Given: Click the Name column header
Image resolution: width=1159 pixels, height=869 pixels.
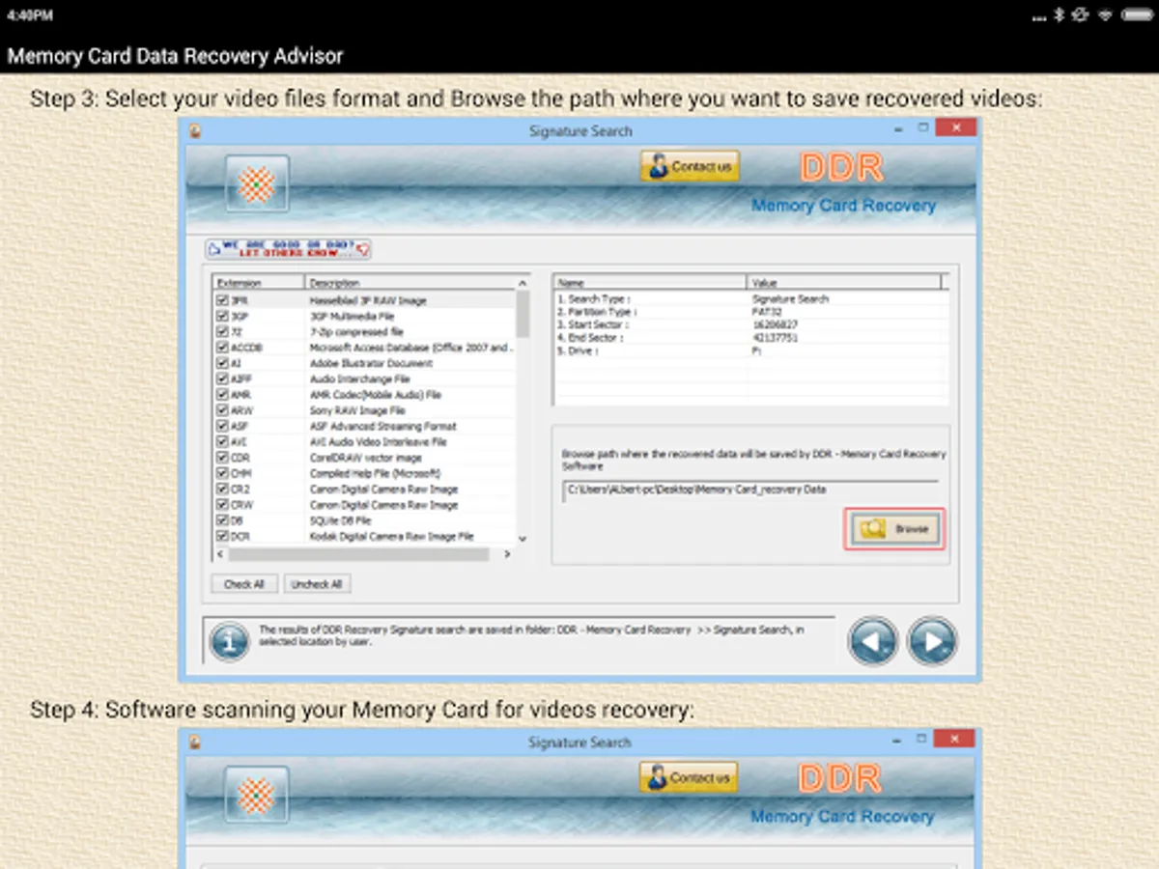Looking at the screenshot, I should point(651,282).
